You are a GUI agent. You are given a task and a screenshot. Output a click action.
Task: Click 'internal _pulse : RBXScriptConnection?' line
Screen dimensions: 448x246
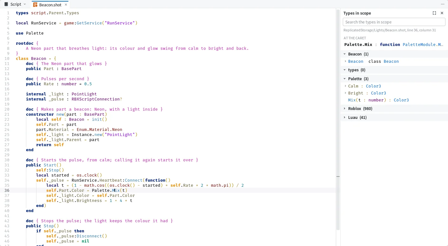point(74,99)
